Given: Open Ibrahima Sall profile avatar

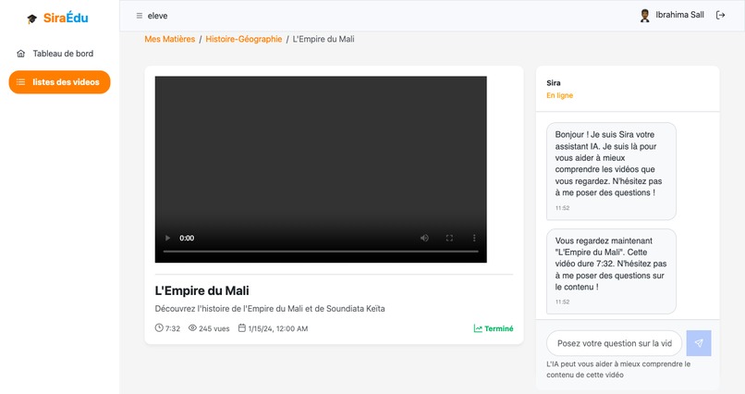Looking at the screenshot, I should click(x=645, y=15).
